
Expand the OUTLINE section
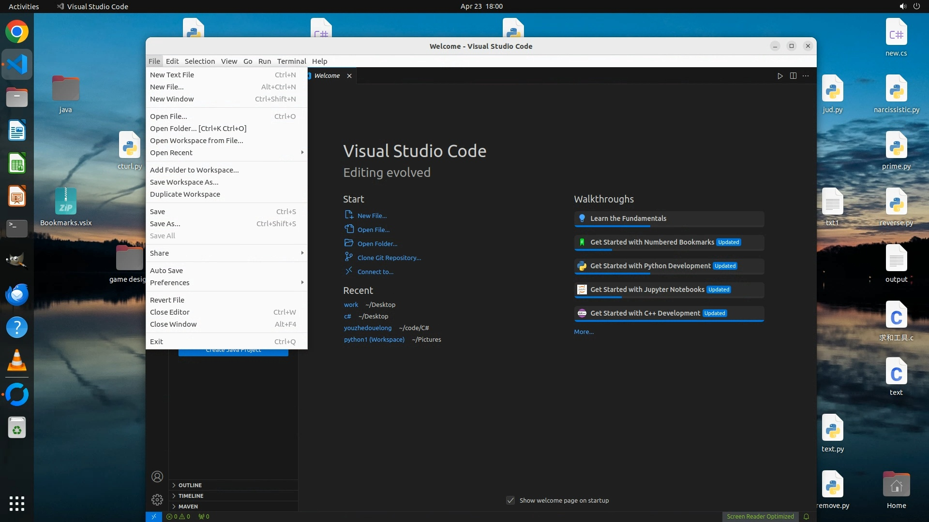pos(190,485)
